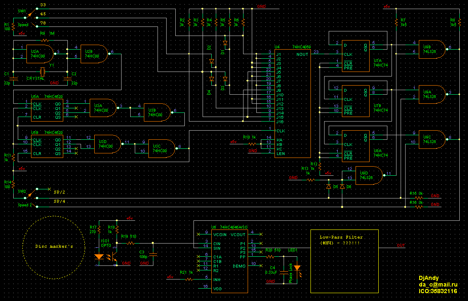Click resistor R1 100
Screen dimensions: 468x301
13,26
